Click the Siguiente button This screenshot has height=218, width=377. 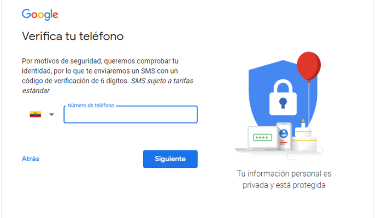tap(170, 159)
